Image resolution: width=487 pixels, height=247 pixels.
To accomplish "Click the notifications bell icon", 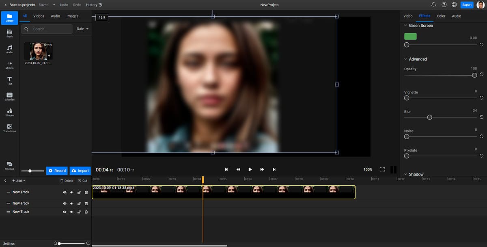I will click(x=433, y=5).
